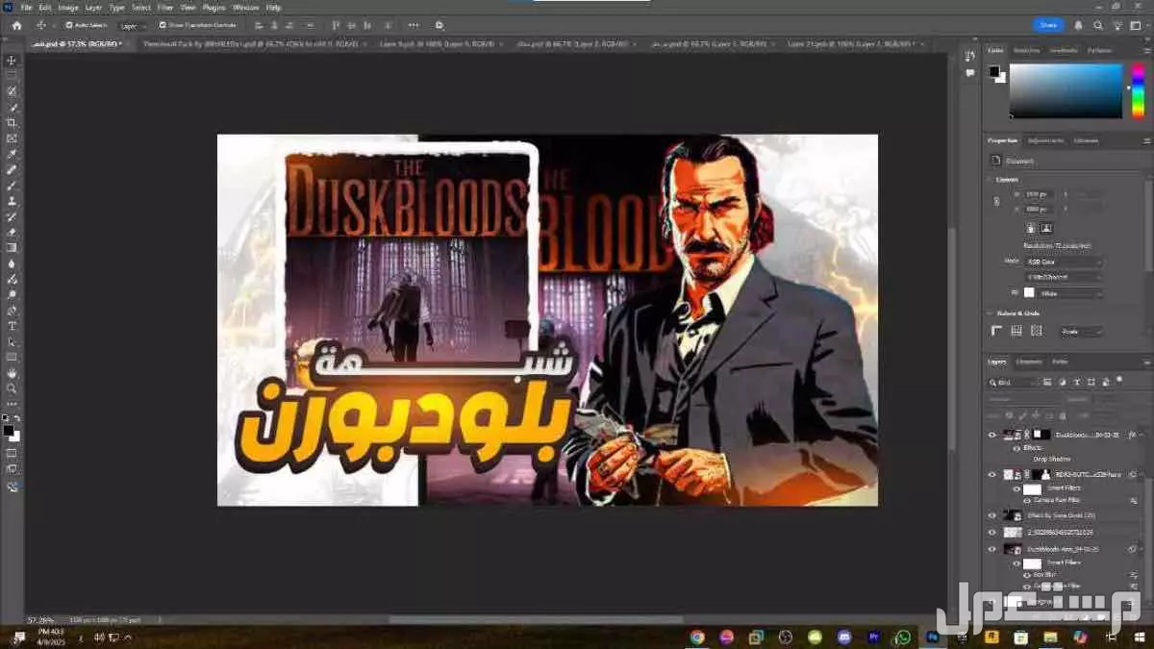Click the foreground color swatch in Color panel
Image resolution: width=1154 pixels, height=649 pixels.
tap(994, 71)
